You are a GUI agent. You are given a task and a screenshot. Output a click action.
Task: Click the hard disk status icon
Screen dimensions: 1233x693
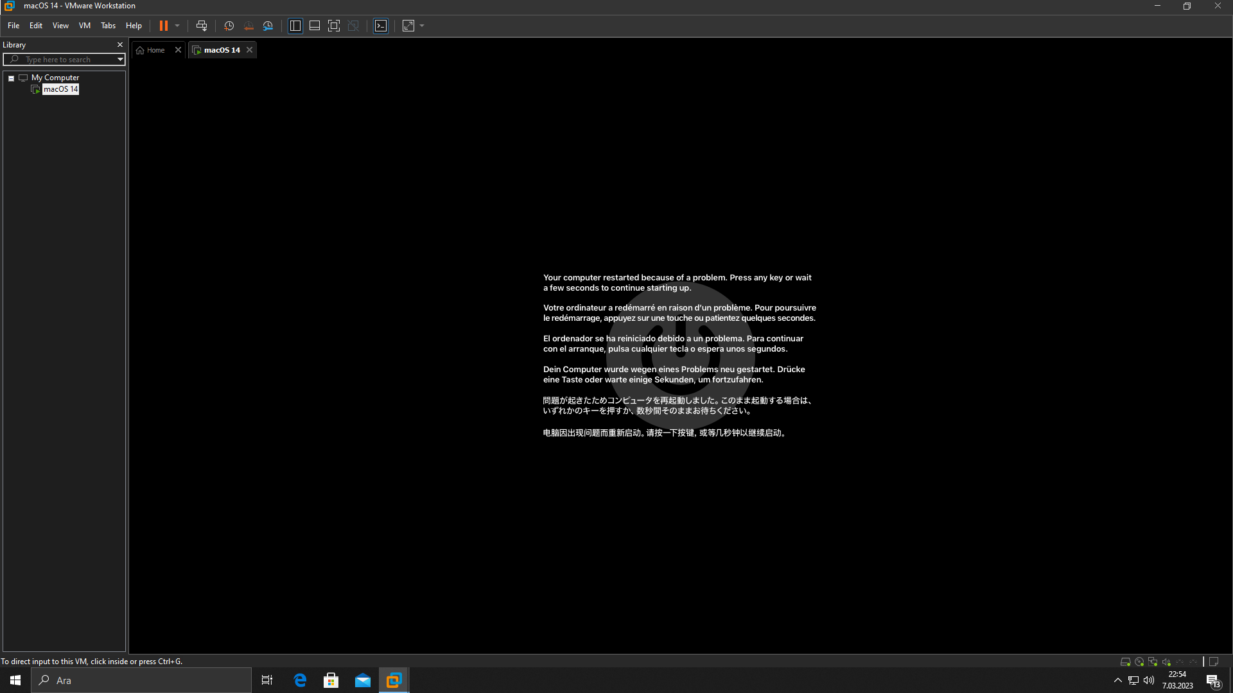(x=1125, y=662)
